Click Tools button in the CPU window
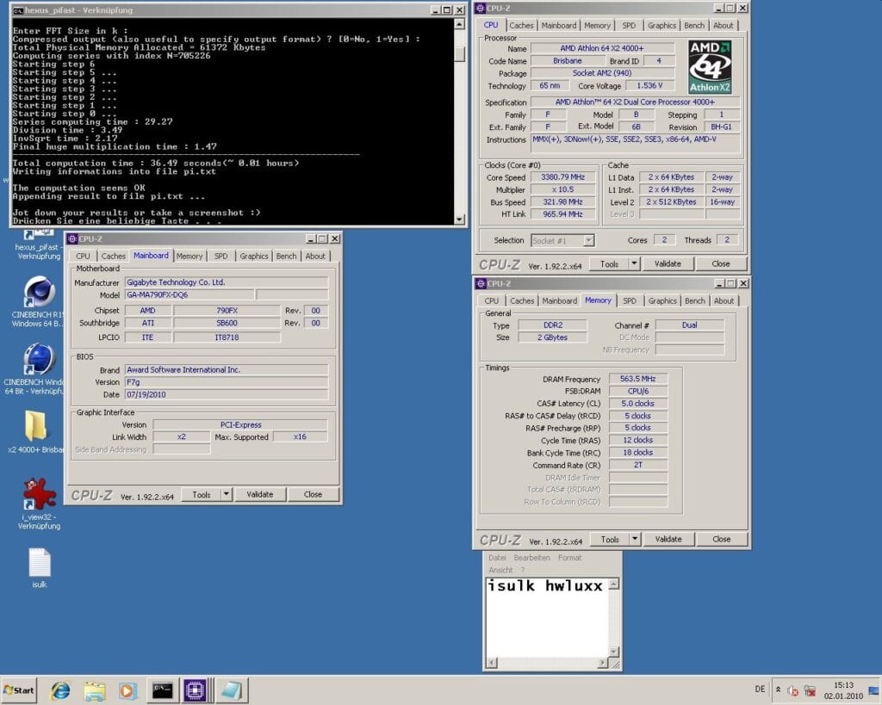This screenshot has width=882, height=705. tap(609, 263)
